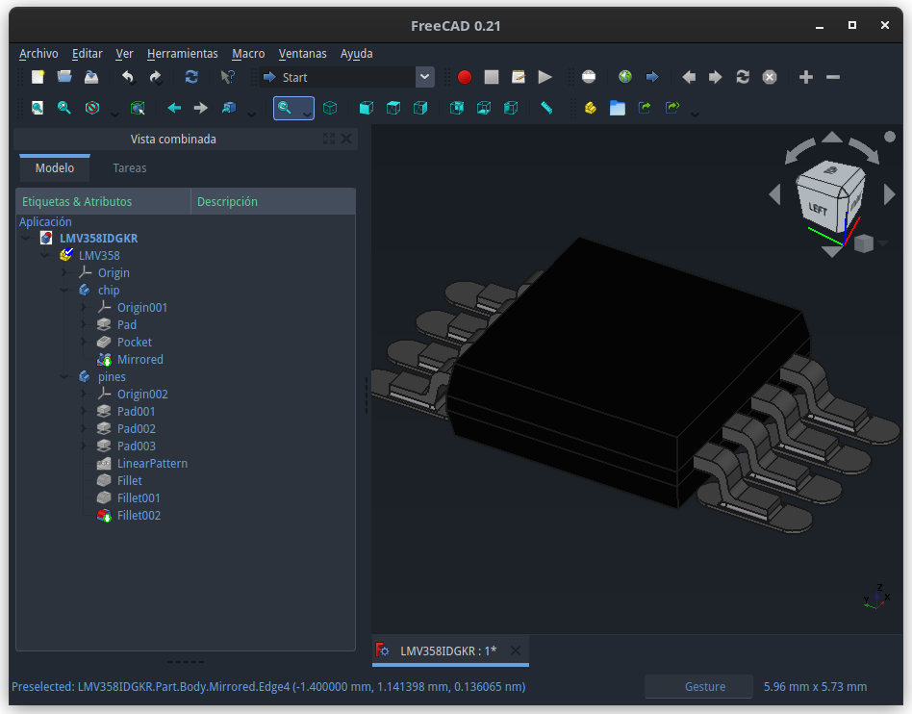Create a new document with New icon

[x=38, y=77]
